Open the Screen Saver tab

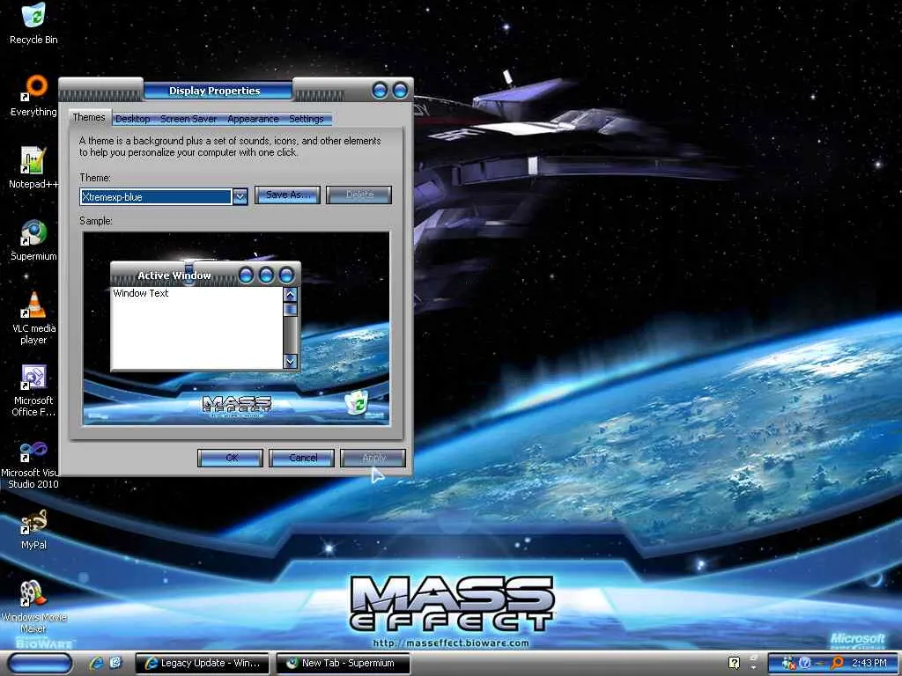point(189,119)
